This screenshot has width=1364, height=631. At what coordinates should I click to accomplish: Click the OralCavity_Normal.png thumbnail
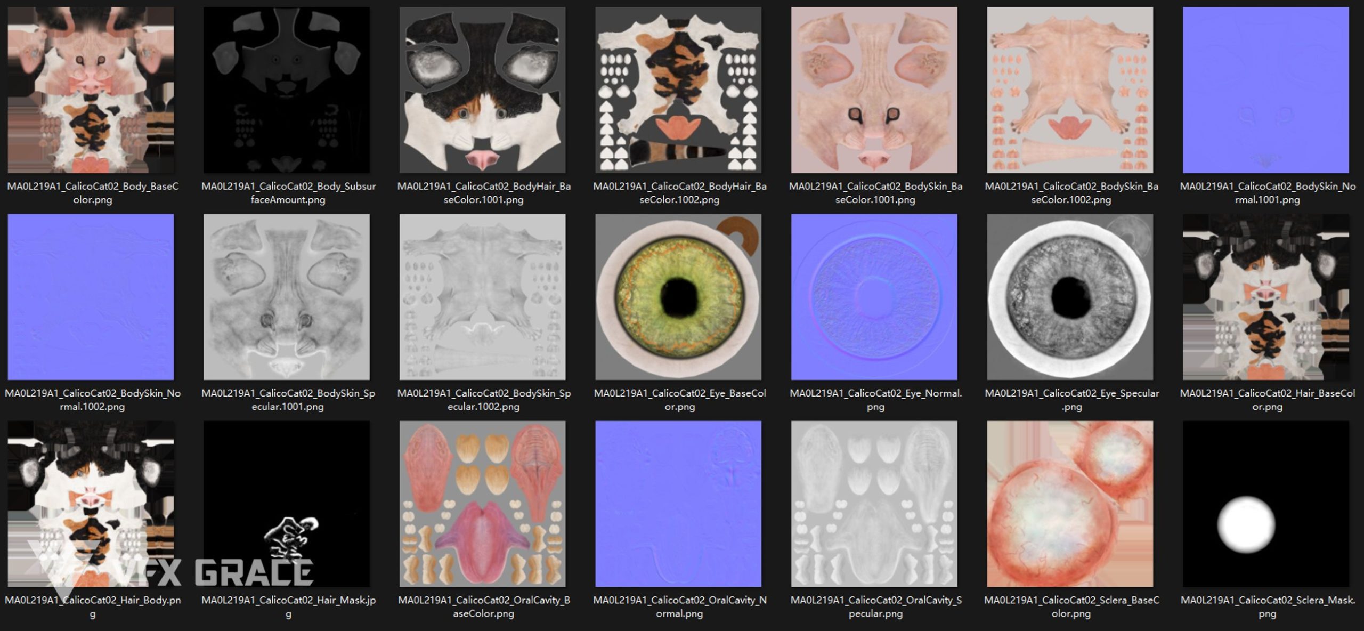(x=678, y=504)
